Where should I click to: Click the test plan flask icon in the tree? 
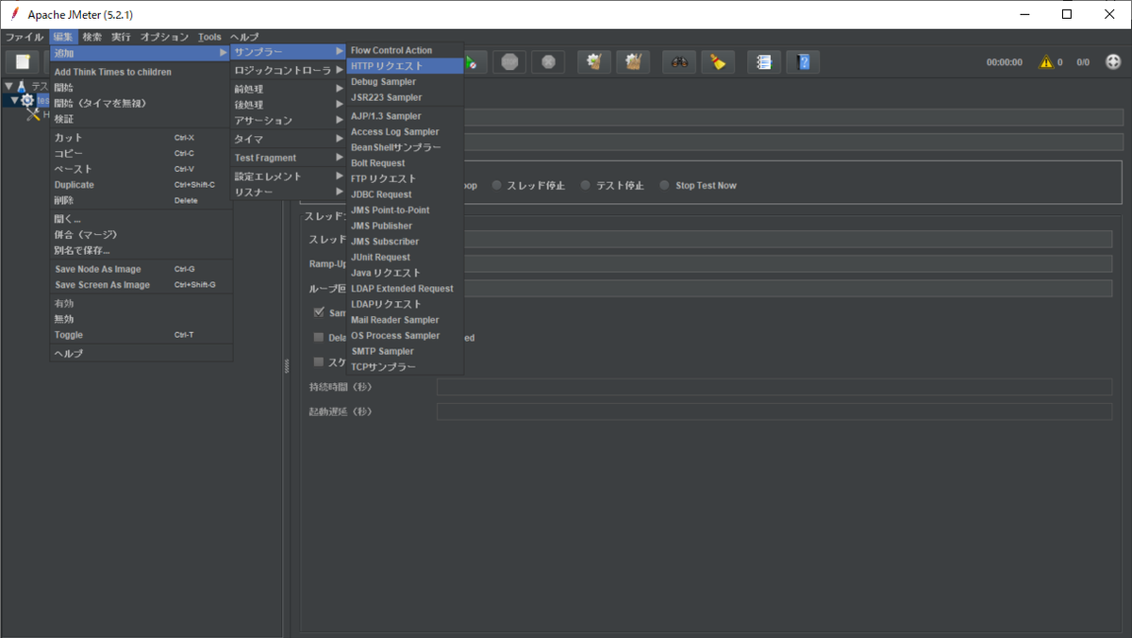click(21, 86)
